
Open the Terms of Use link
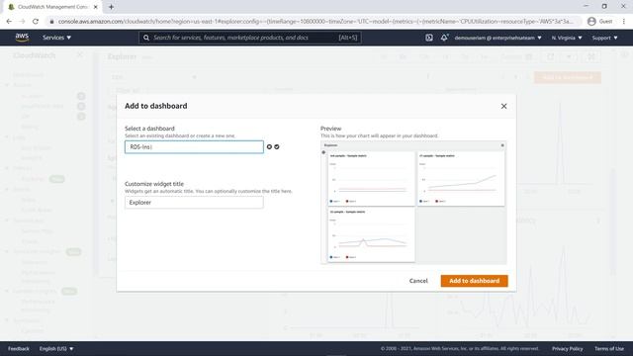[609, 349]
